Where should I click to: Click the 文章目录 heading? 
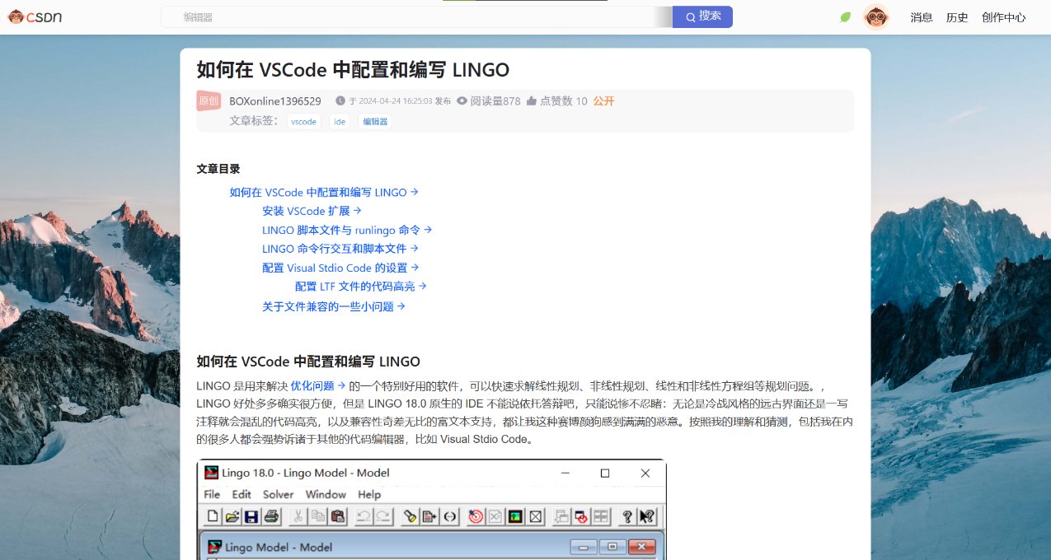218,169
